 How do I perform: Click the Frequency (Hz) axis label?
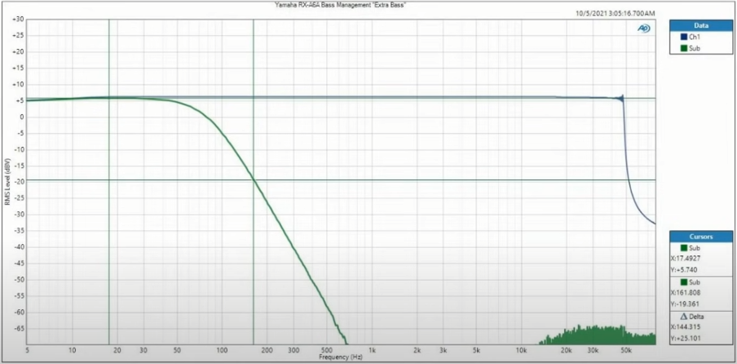tap(340, 357)
